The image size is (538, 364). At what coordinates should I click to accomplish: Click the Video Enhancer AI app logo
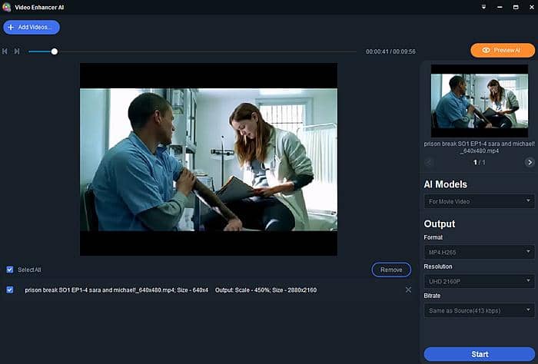6,7
